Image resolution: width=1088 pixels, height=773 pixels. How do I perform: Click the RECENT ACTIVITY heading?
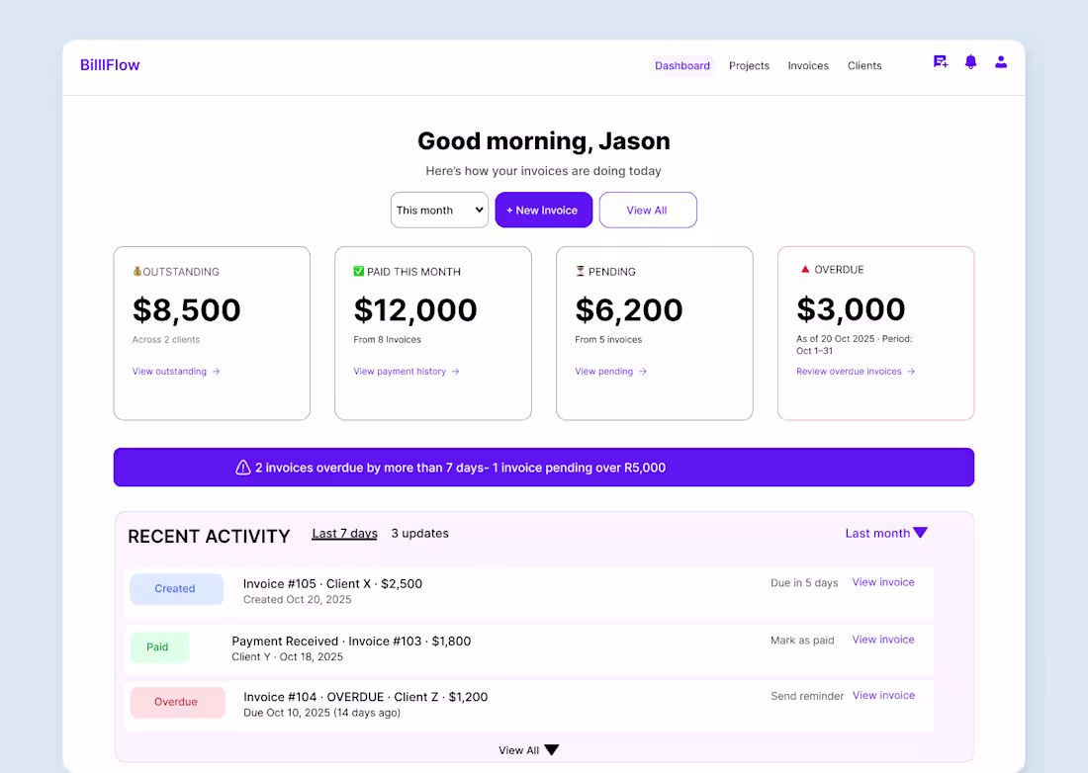pos(209,537)
